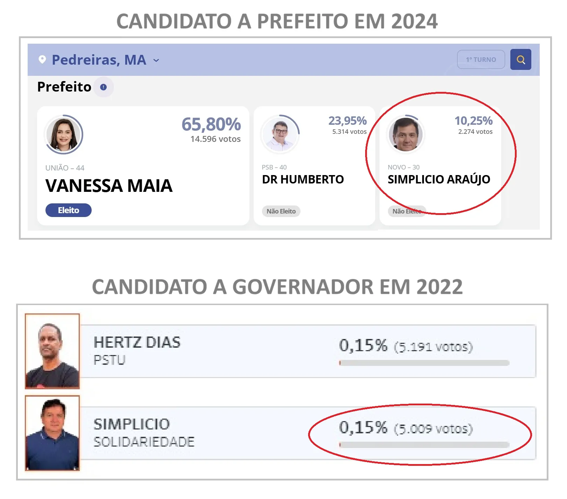Click Dr Humberto's Não Eleito badge

click(x=281, y=211)
